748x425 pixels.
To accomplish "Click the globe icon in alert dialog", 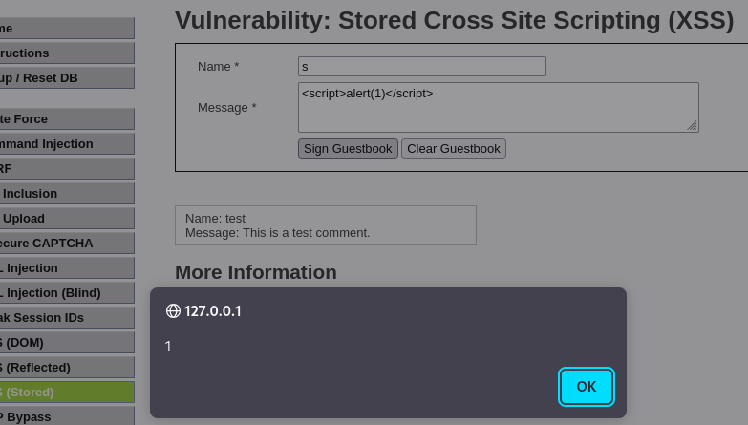I will click(173, 310).
